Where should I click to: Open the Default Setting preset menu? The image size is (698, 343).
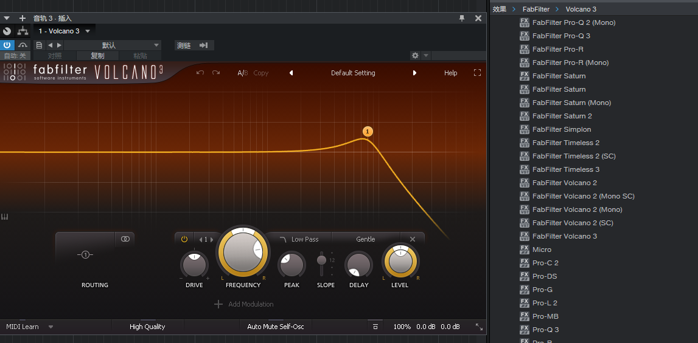353,73
